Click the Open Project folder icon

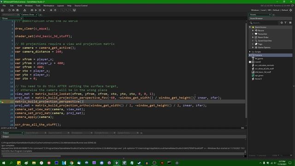click(13, 10)
